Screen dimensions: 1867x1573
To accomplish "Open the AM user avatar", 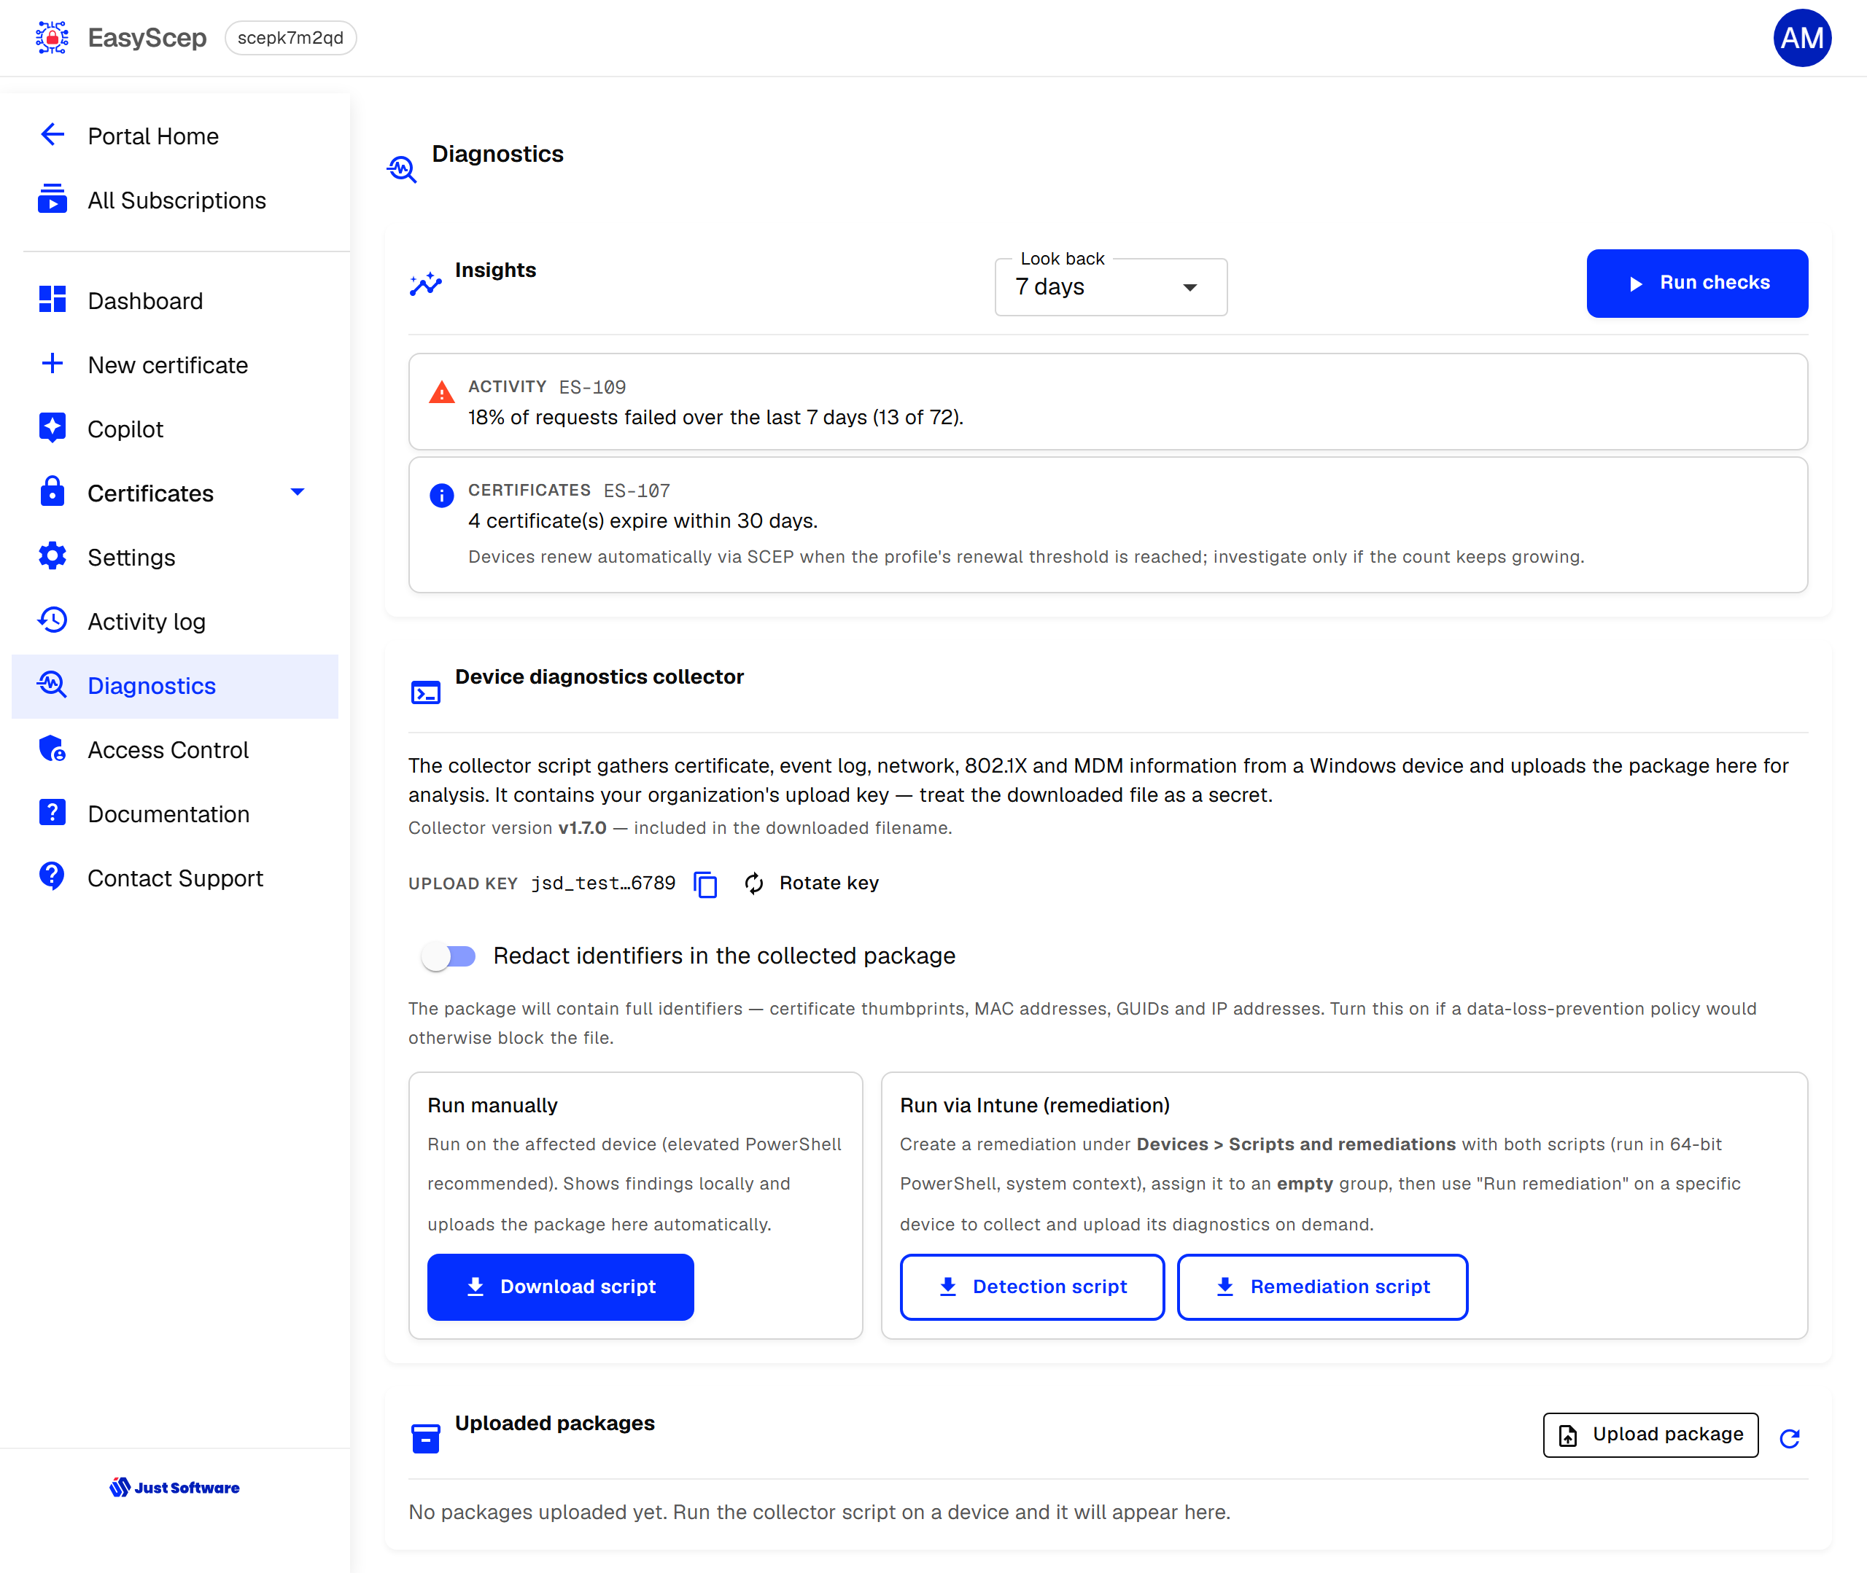I will click(1801, 37).
